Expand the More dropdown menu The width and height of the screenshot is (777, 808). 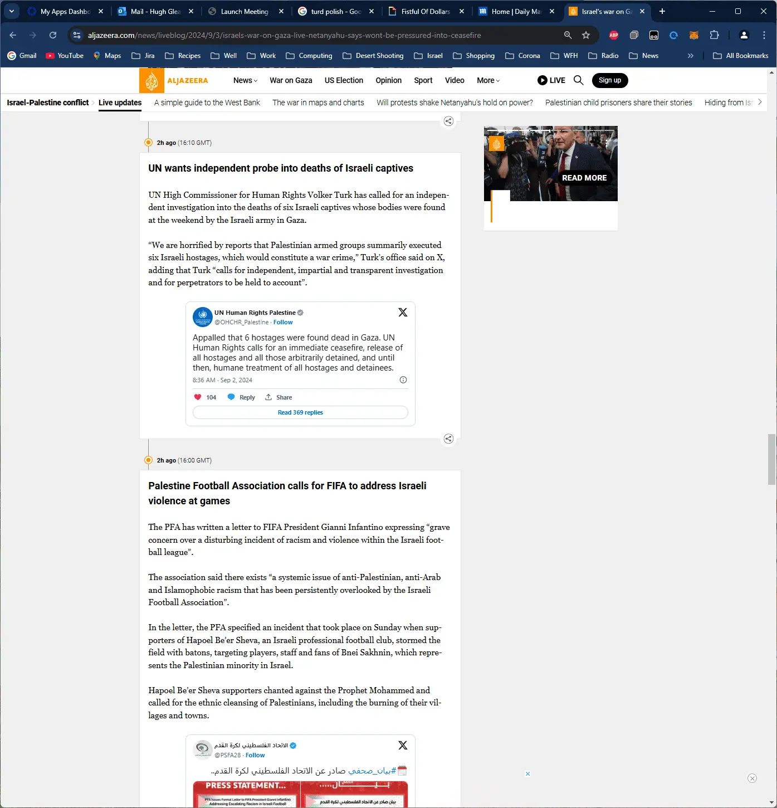coord(488,80)
